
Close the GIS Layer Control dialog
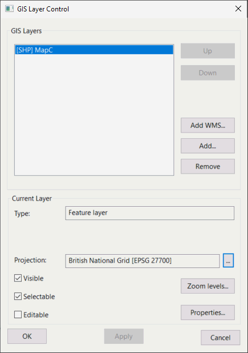coord(238,9)
